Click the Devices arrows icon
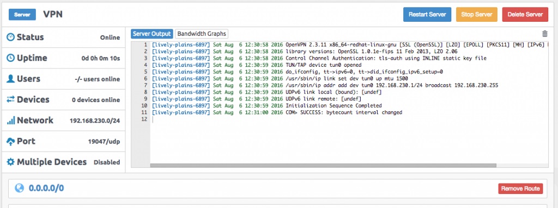 click(x=11, y=99)
